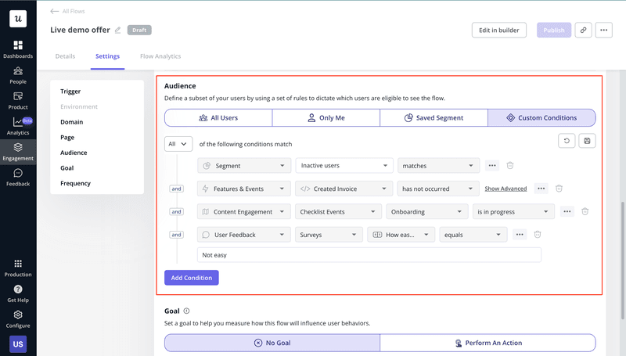The image size is (626, 356).
Task: Open Get Help in the sidebar
Action: point(18,293)
